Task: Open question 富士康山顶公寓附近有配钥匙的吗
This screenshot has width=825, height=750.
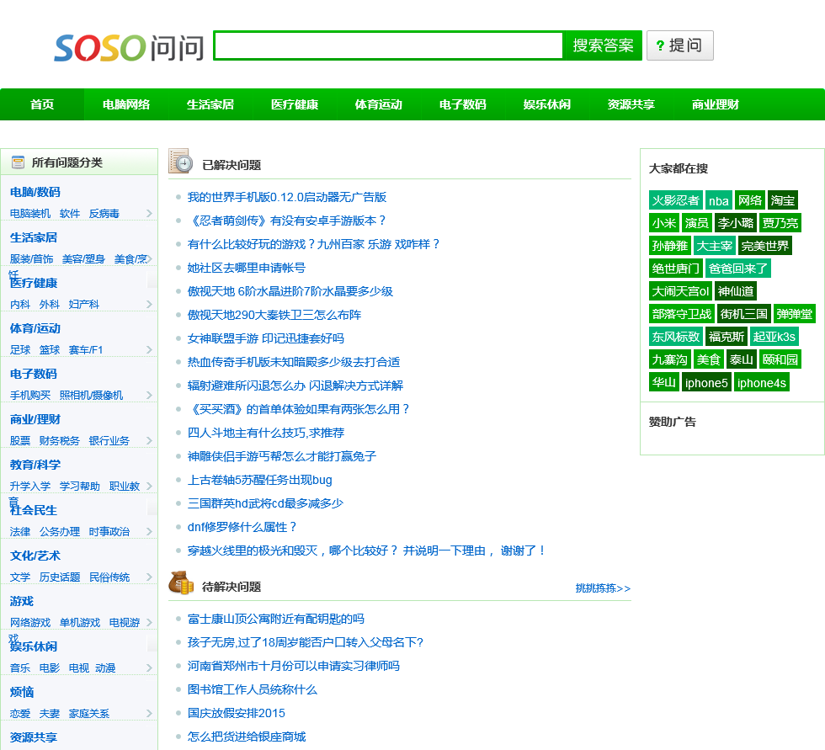Action: point(276,619)
